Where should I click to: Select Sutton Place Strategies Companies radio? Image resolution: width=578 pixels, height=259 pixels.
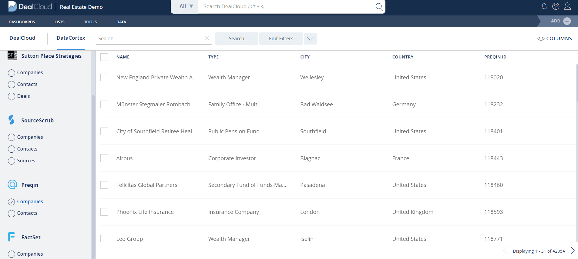click(x=12, y=73)
